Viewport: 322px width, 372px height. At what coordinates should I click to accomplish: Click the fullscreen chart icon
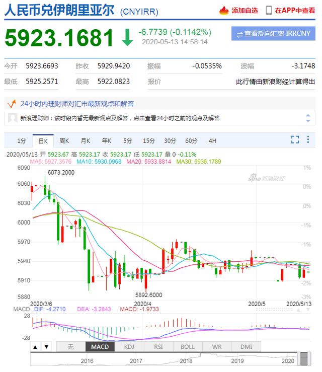click(x=295, y=139)
